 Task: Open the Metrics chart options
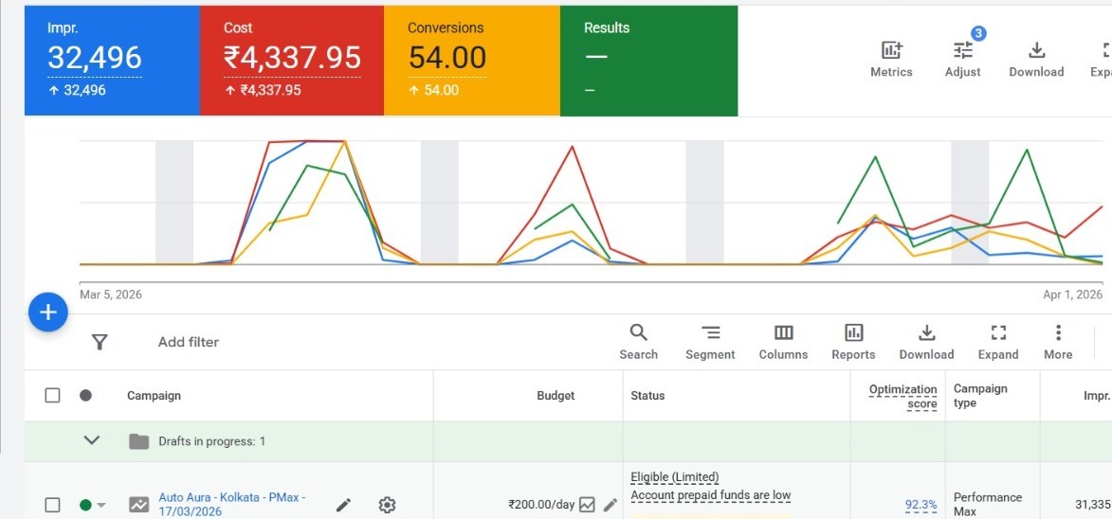(x=890, y=59)
